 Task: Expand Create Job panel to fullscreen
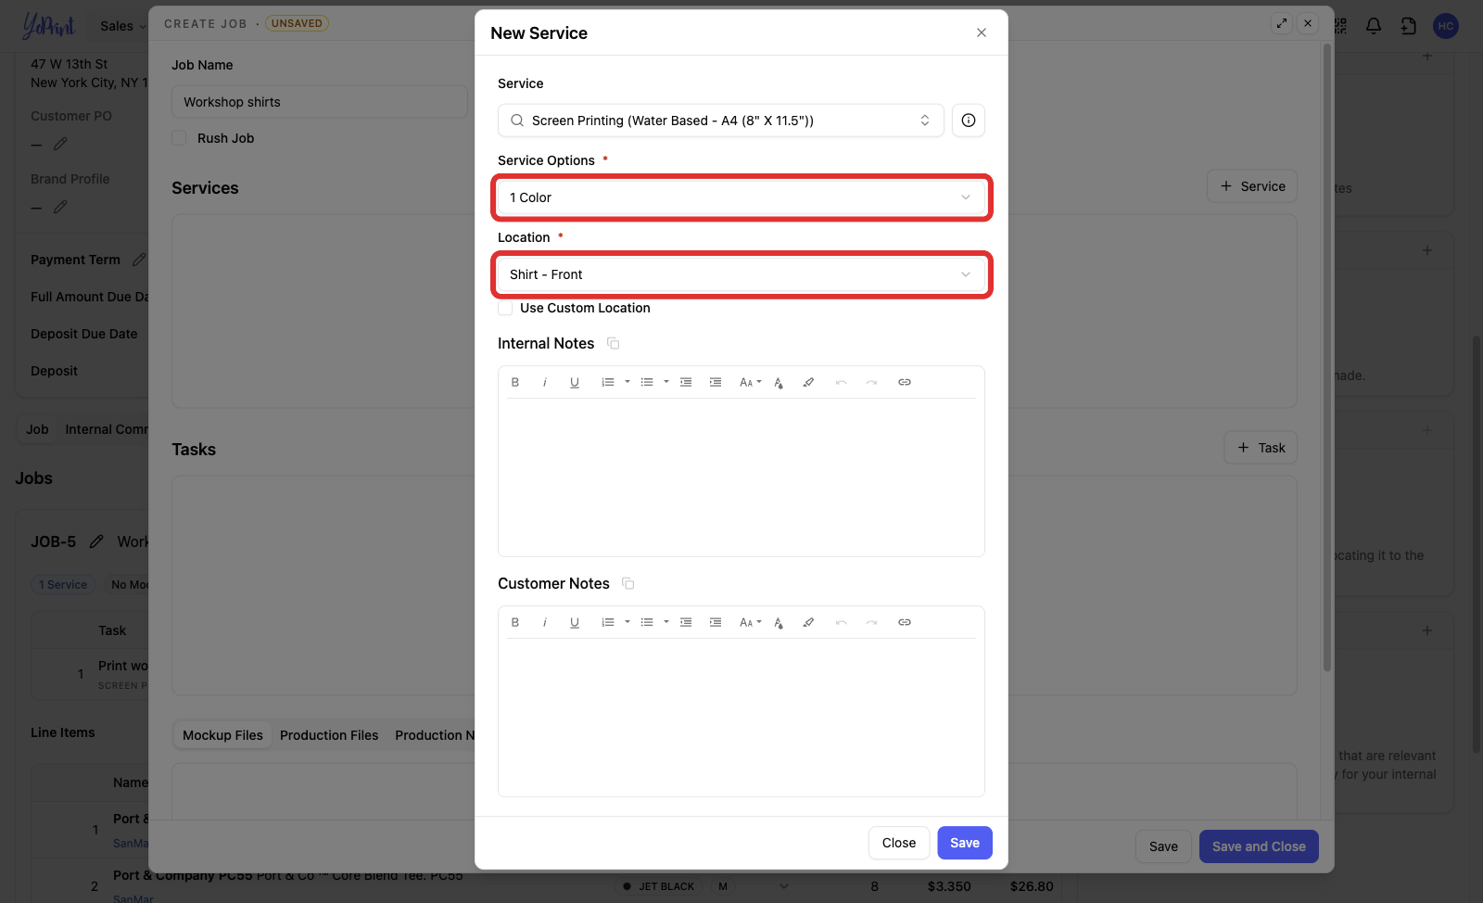point(1282,23)
